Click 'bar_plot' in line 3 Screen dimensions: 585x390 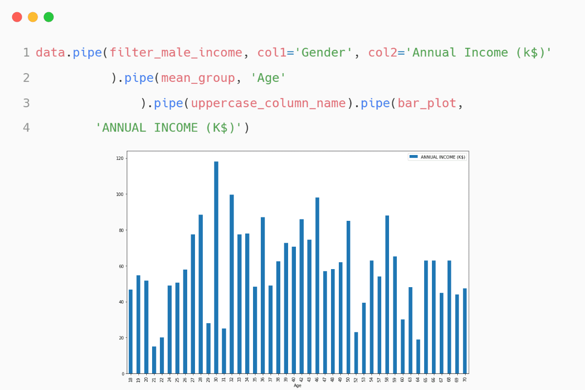coord(427,103)
